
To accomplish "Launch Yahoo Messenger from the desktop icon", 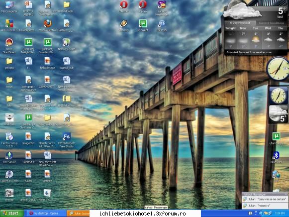I will pos(162,8).
